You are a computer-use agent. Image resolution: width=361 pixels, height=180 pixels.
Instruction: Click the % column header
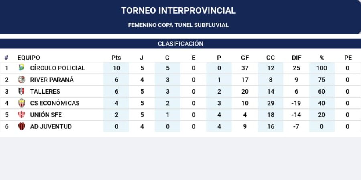(322, 58)
